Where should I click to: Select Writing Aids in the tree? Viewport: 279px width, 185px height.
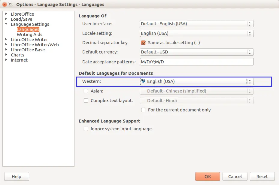(29, 35)
